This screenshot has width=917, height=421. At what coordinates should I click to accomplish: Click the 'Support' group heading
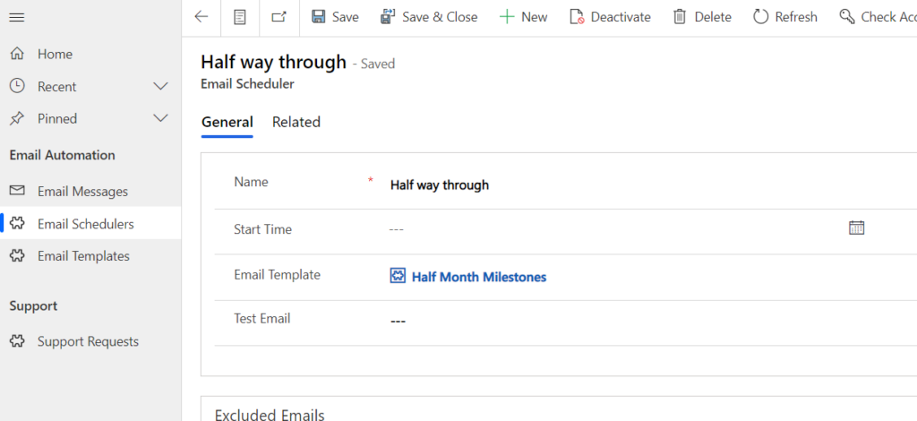[33, 306]
